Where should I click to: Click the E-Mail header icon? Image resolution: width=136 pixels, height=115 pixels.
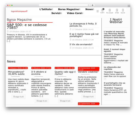(117, 11)
